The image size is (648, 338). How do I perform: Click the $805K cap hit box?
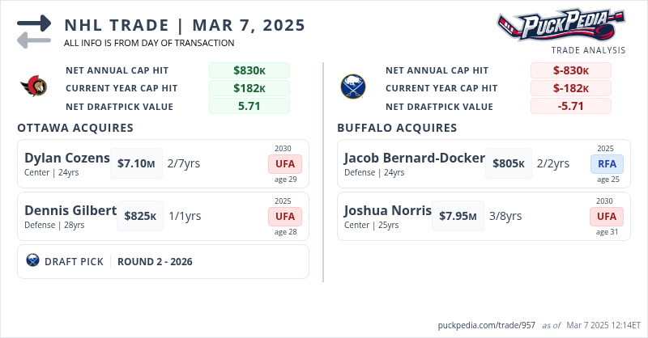coord(509,163)
